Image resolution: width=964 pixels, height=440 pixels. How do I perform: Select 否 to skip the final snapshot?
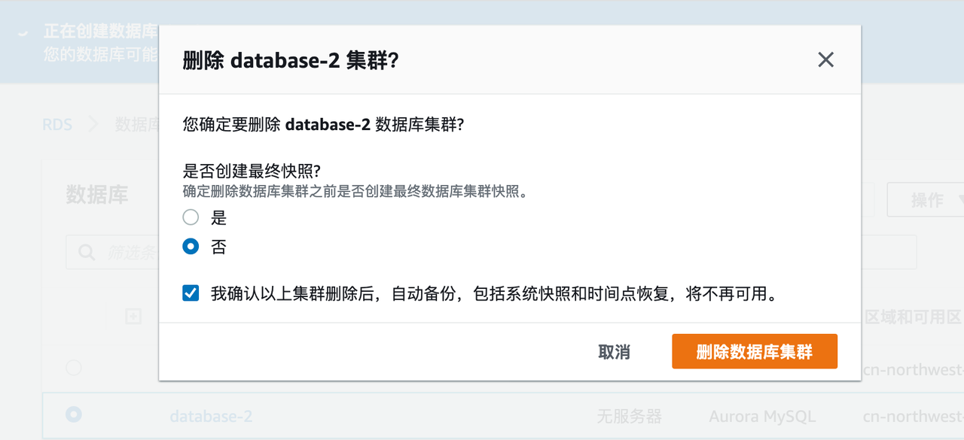click(x=191, y=246)
